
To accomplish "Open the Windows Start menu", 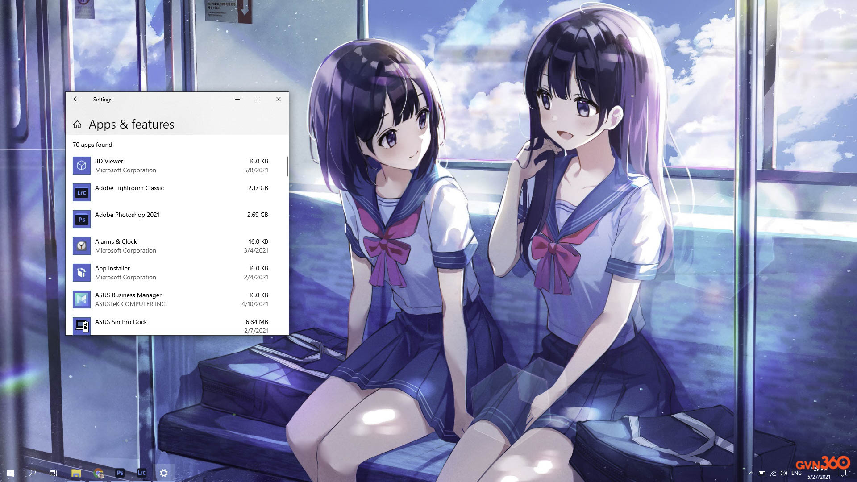I will [x=11, y=473].
